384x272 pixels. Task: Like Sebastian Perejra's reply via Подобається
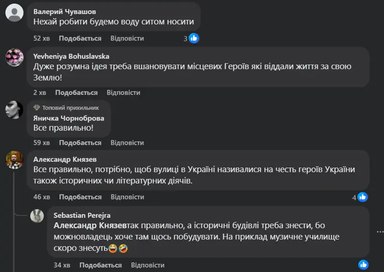(100, 265)
